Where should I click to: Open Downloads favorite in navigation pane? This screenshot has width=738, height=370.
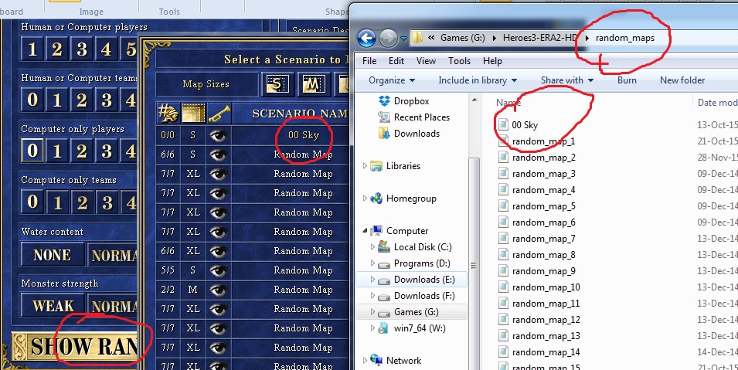[x=417, y=134]
